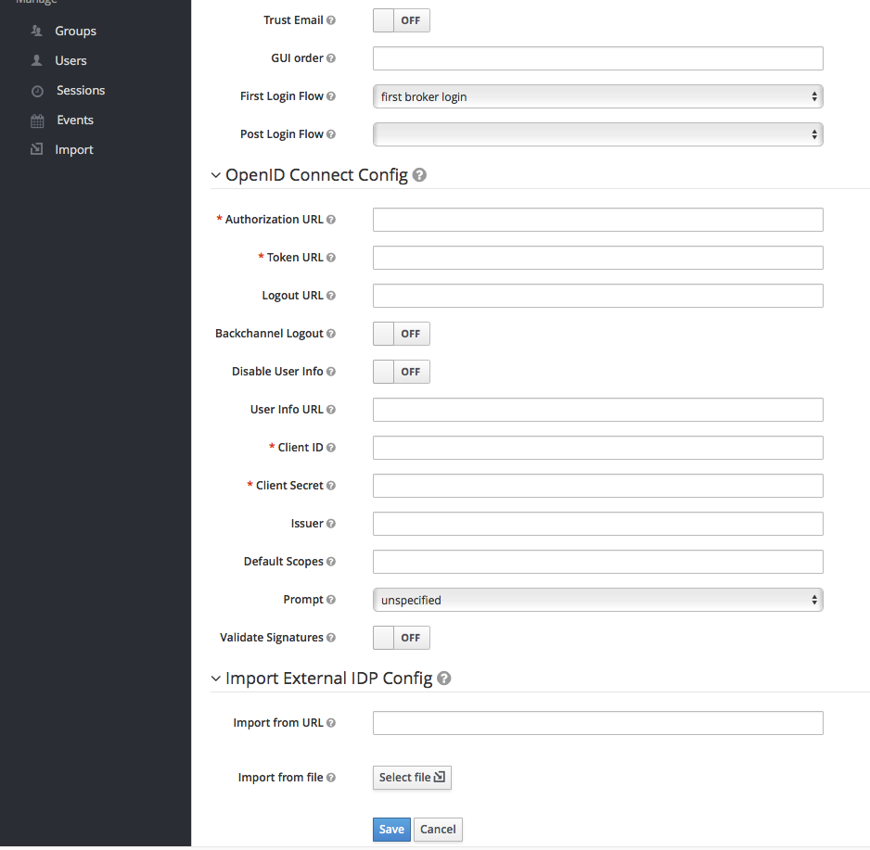
Task: Click the help icon next to Import from file
Action: [331, 778]
